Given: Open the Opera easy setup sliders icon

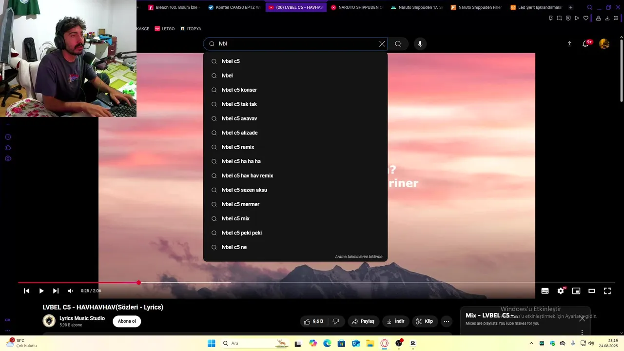Looking at the screenshot, I should 616,18.
